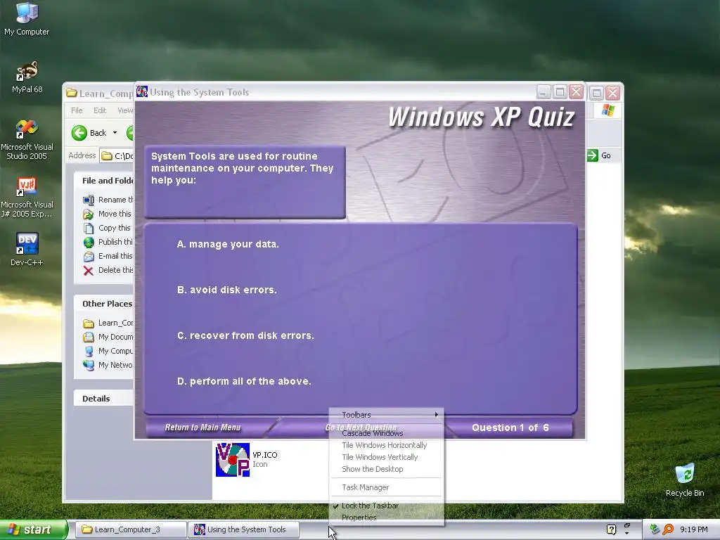
Task: Click the Explorer address bar field
Action: (x=117, y=156)
